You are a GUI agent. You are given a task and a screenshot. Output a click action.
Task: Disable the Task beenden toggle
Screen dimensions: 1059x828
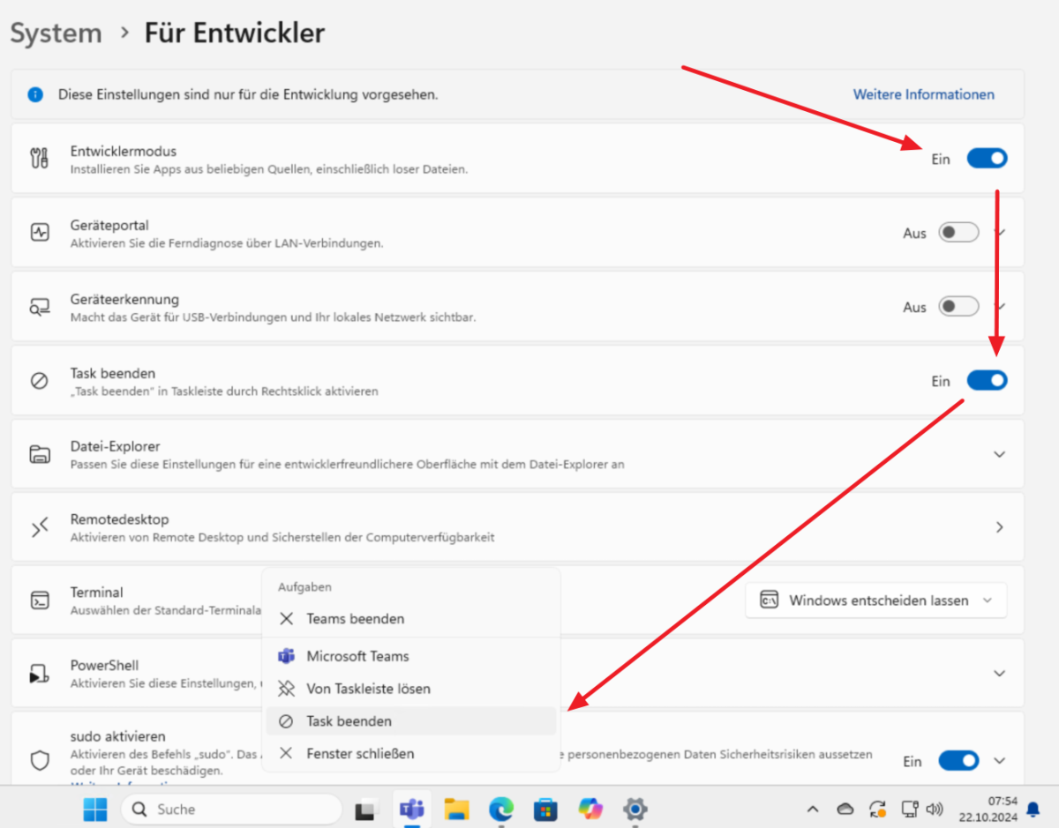pyautogui.click(x=987, y=381)
